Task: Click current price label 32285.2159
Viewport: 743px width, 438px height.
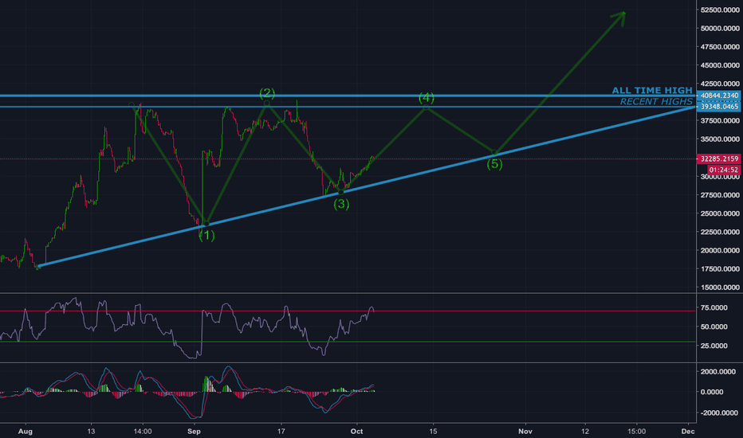Action: pyautogui.click(x=719, y=158)
